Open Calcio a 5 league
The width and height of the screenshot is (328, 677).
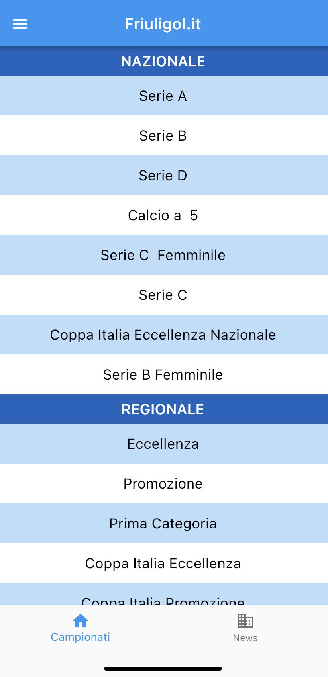point(164,215)
